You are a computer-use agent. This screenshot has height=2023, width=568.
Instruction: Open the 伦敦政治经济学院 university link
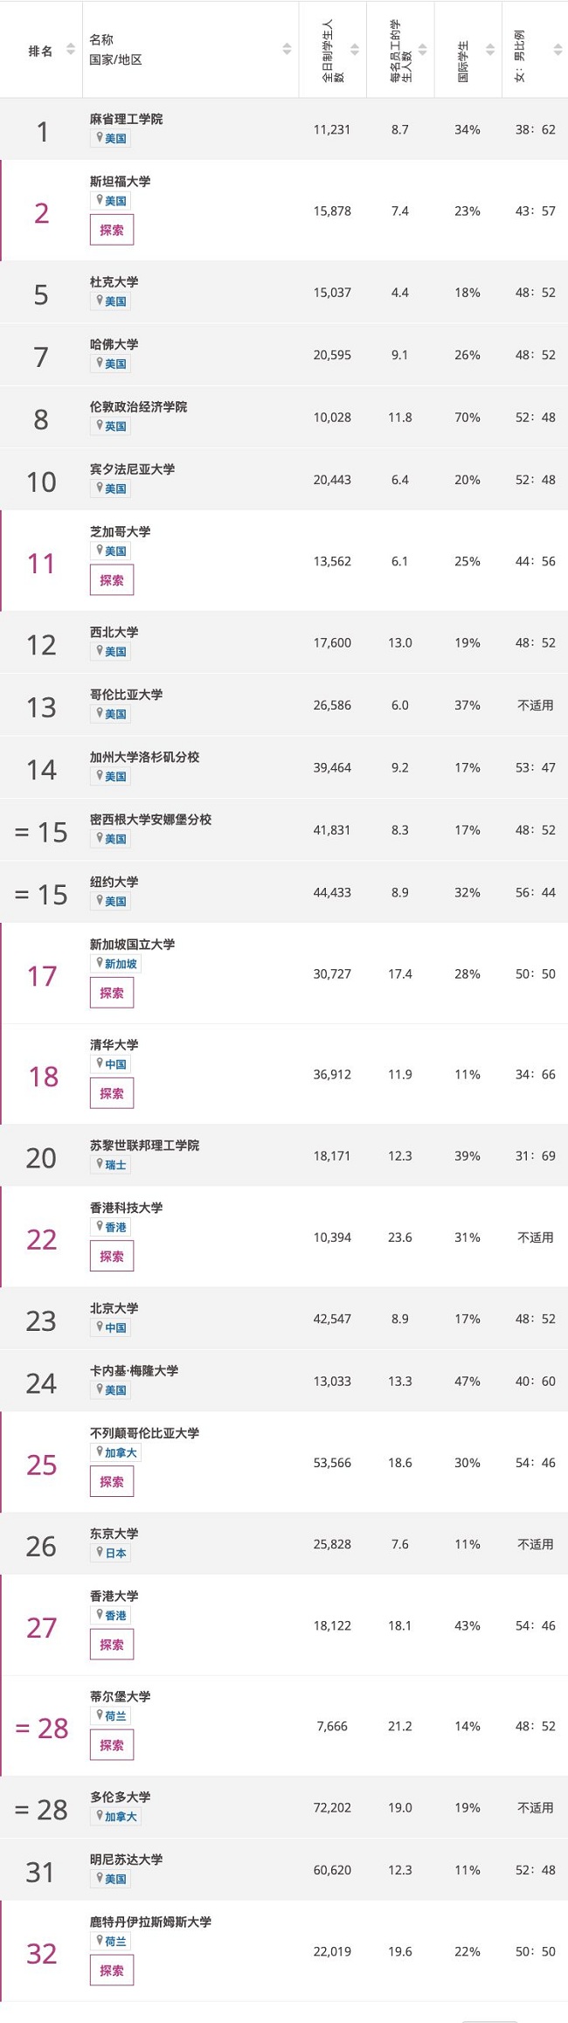coord(138,406)
